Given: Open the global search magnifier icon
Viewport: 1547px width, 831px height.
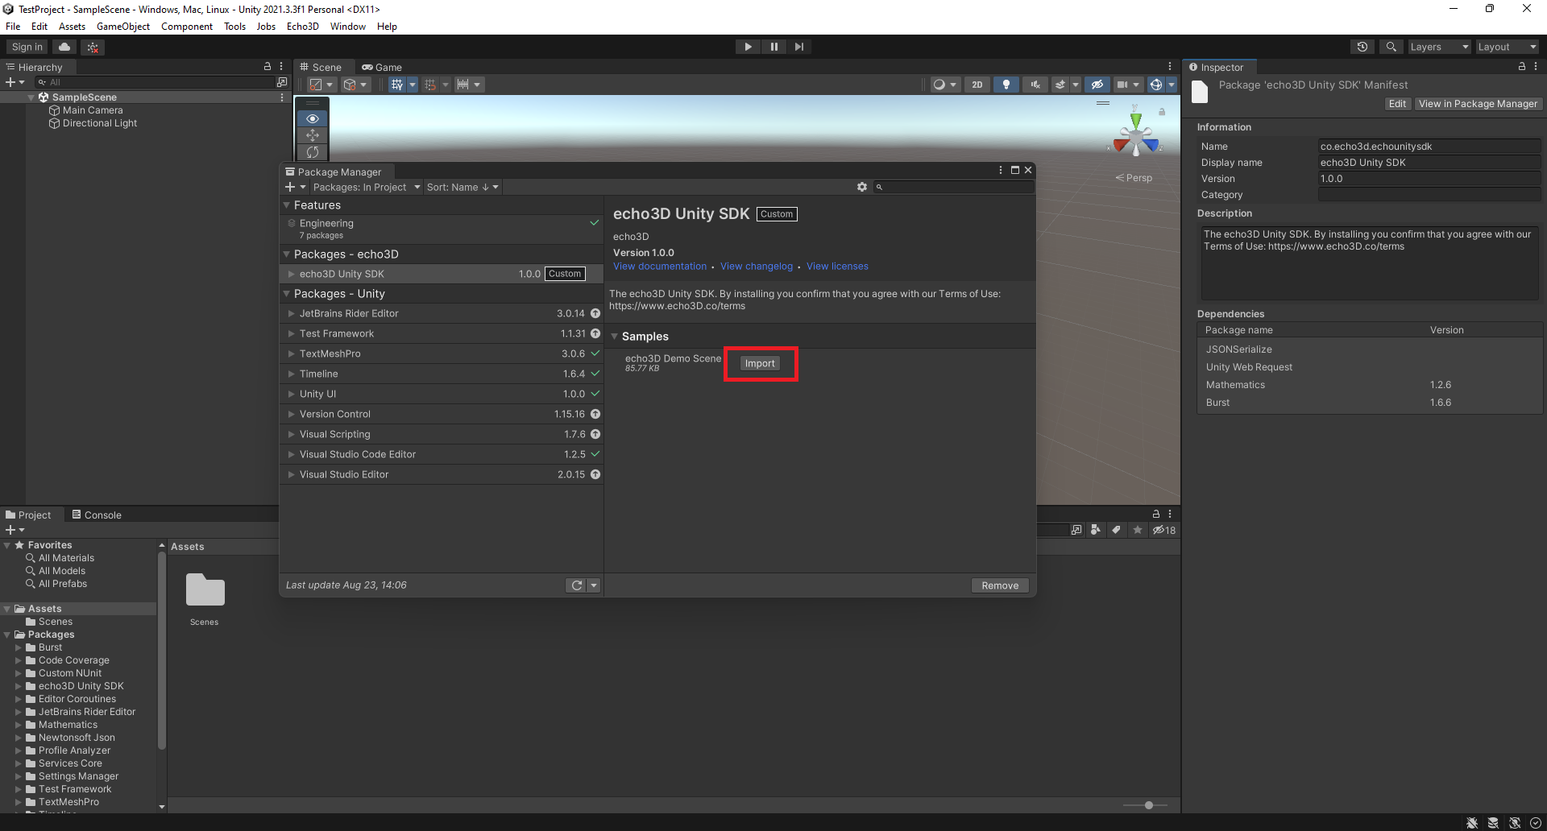Looking at the screenshot, I should pos(1391,47).
